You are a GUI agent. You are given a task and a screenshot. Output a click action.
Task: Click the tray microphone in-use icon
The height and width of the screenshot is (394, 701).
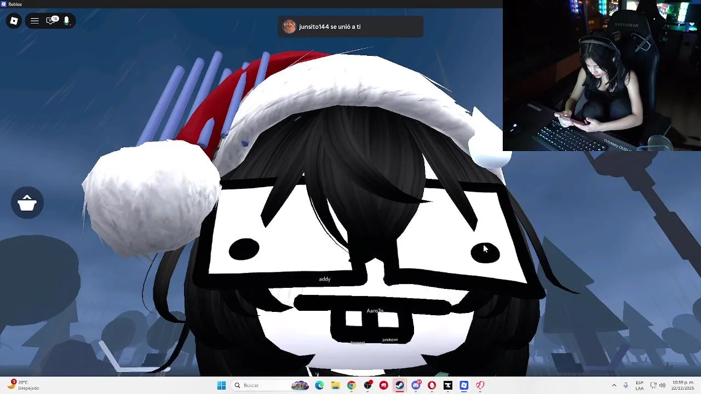click(625, 385)
